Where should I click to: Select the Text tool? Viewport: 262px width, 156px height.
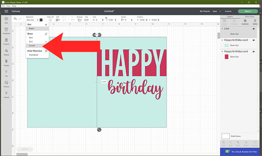pos(6,73)
